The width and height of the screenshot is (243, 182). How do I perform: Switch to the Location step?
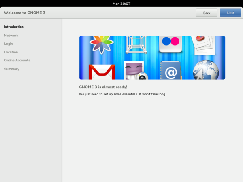[11, 52]
